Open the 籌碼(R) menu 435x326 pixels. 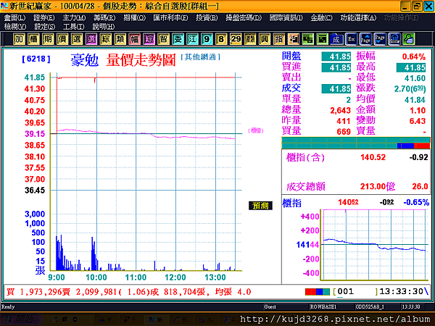pyautogui.click(x=104, y=18)
